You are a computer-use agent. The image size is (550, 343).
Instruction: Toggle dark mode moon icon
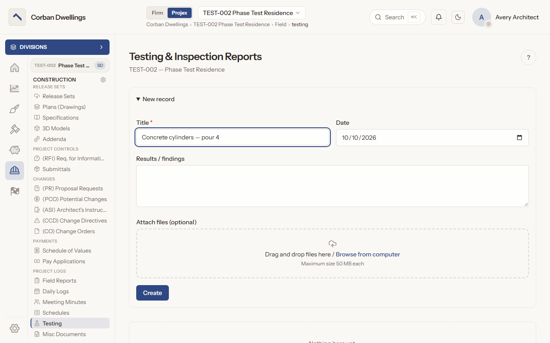coord(458,17)
